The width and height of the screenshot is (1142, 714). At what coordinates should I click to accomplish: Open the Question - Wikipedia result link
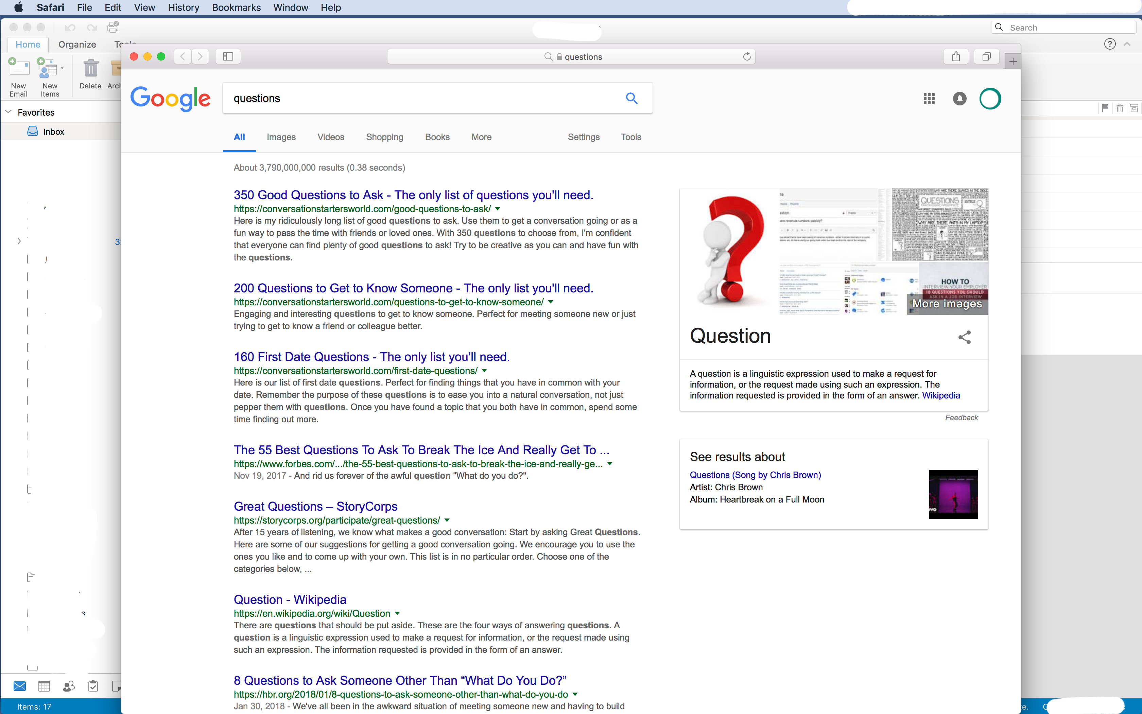tap(290, 599)
